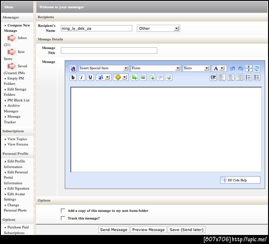Toggle underline formatting
This screenshot has width=269, height=244.
(x=90, y=77)
